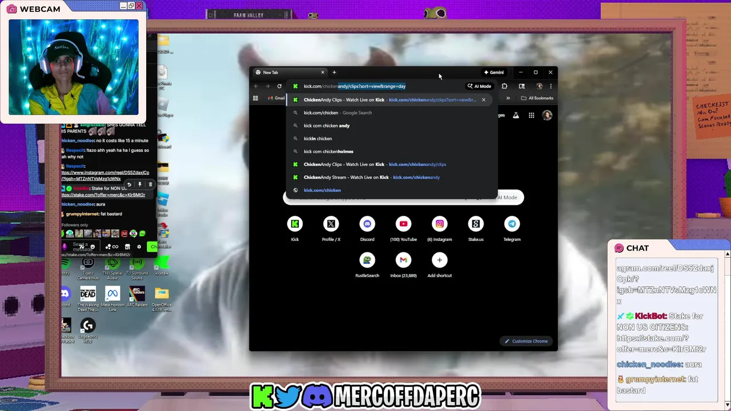Viewport: 731px width, 411px height.
Task: Delete the chat message with trash icon
Action: pyautogui.click(x=150, y=184)
